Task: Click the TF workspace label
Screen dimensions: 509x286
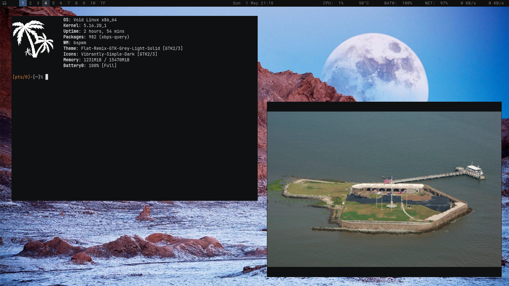Action: point(103,3)
